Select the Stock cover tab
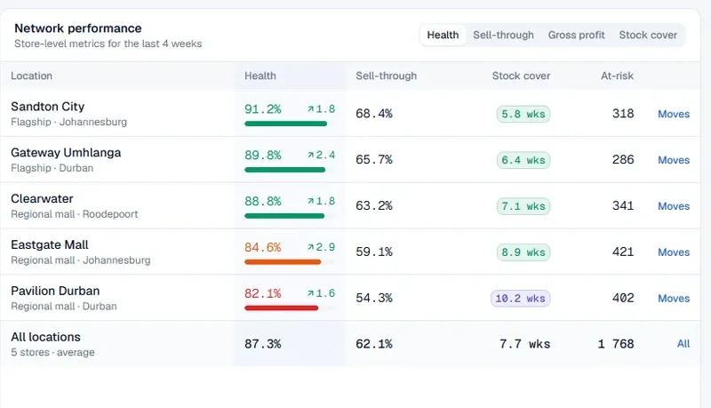The height and width of the screenshot is (408, 711). 648,35
